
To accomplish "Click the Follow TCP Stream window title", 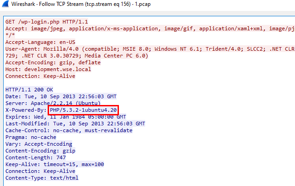I will click(x=81, y=4).
